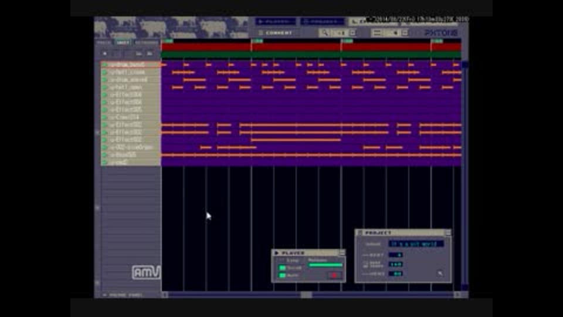Click the wrench icon in PROJECT panel

coord(440,274)
